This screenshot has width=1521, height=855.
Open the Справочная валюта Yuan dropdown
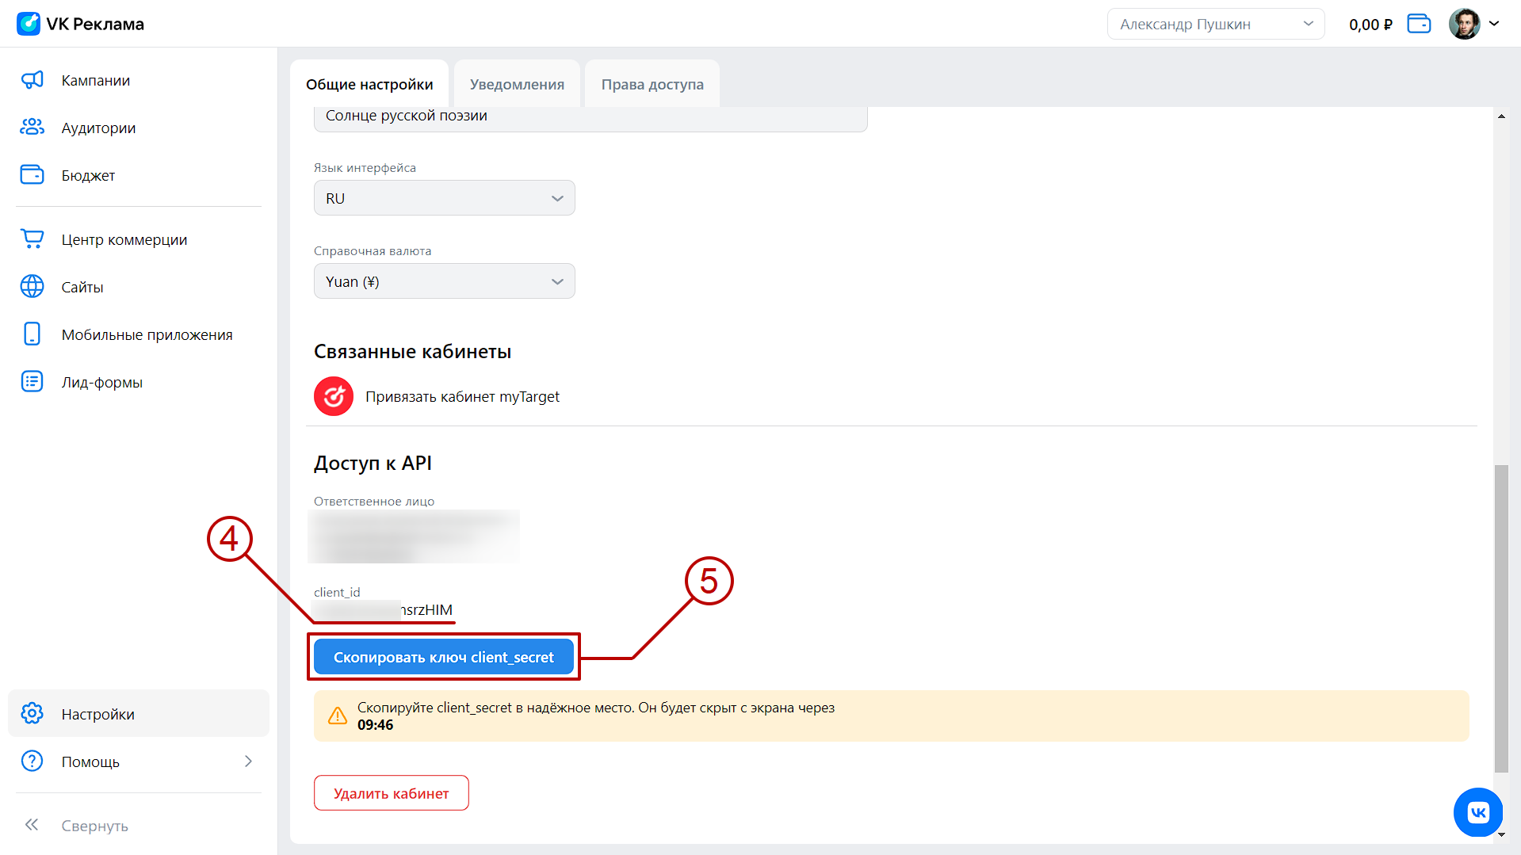[444, 281]
